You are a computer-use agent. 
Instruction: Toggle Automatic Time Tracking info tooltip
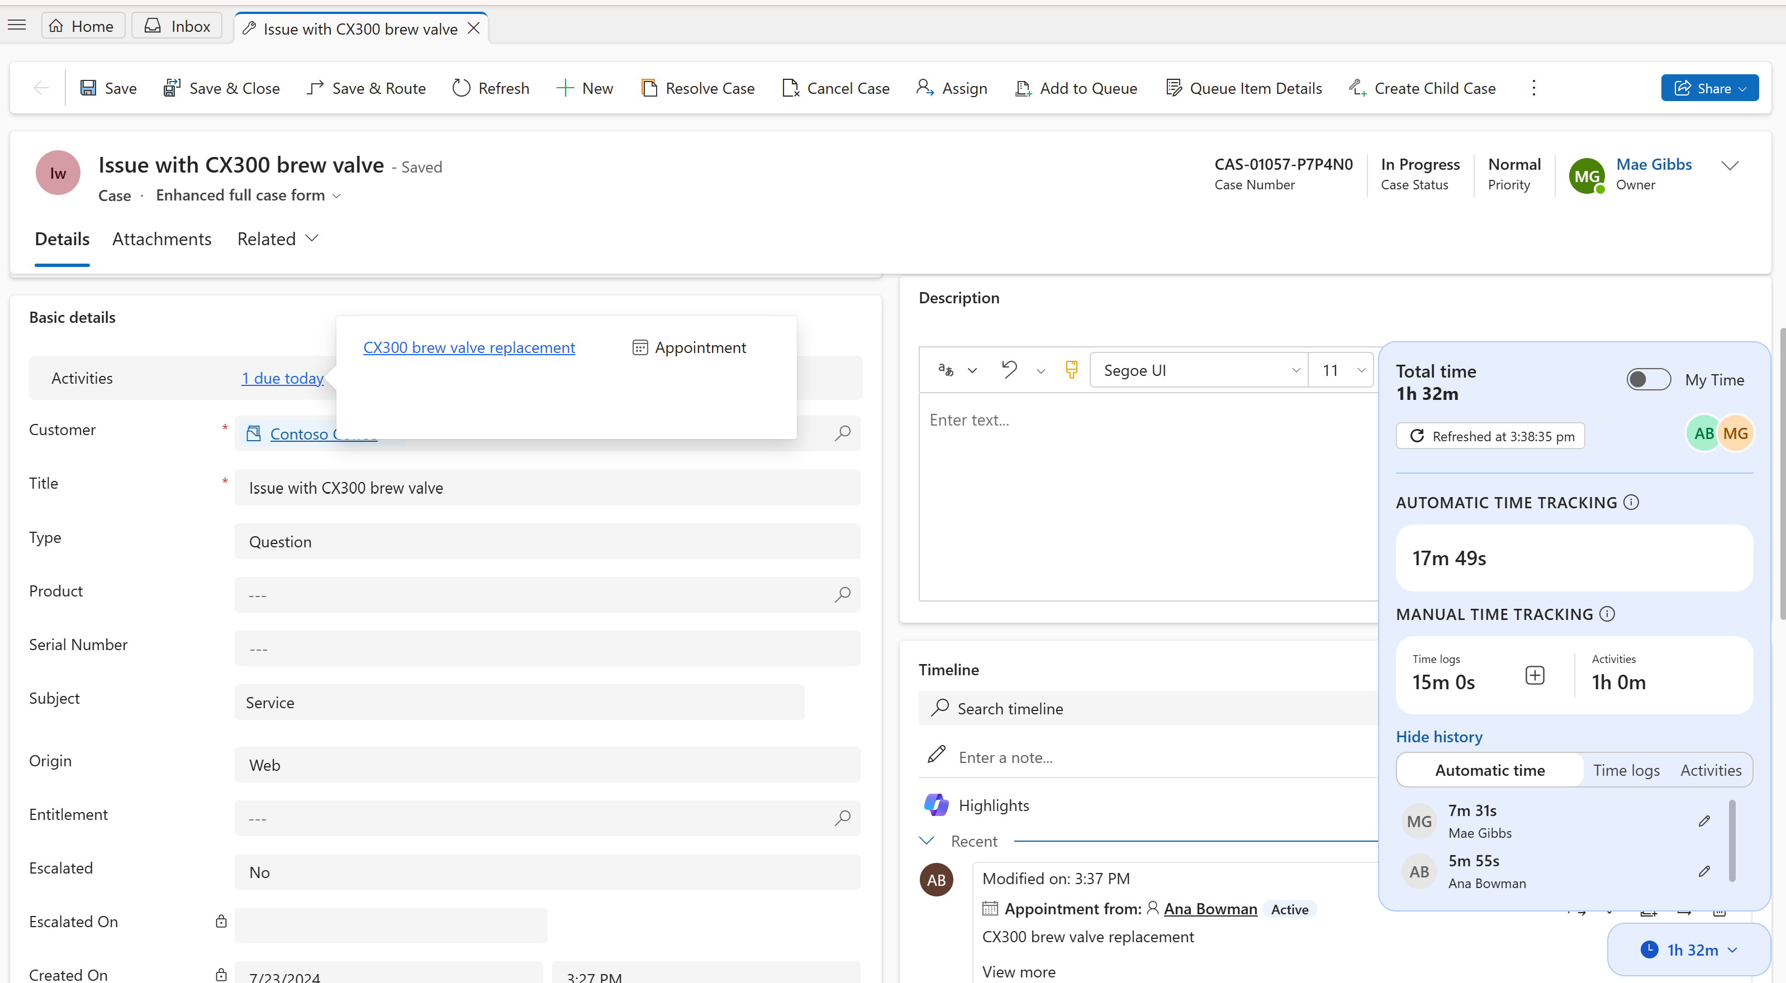[1632, 501]
